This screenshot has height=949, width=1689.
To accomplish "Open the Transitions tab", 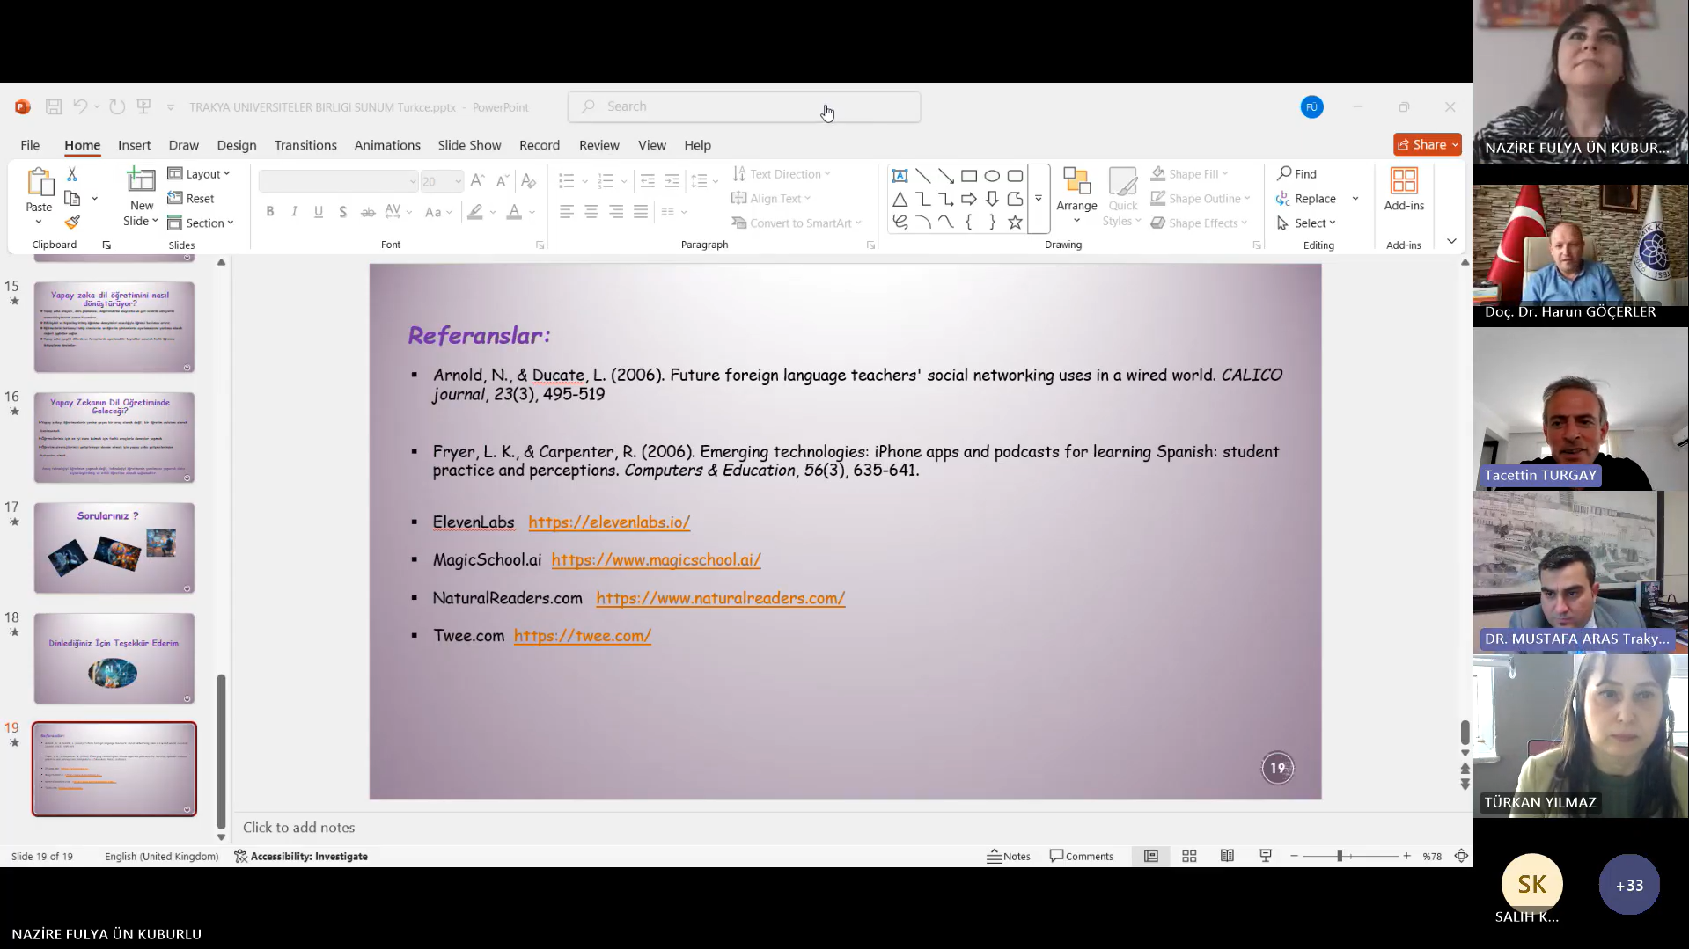I will [x=305, y=145].
